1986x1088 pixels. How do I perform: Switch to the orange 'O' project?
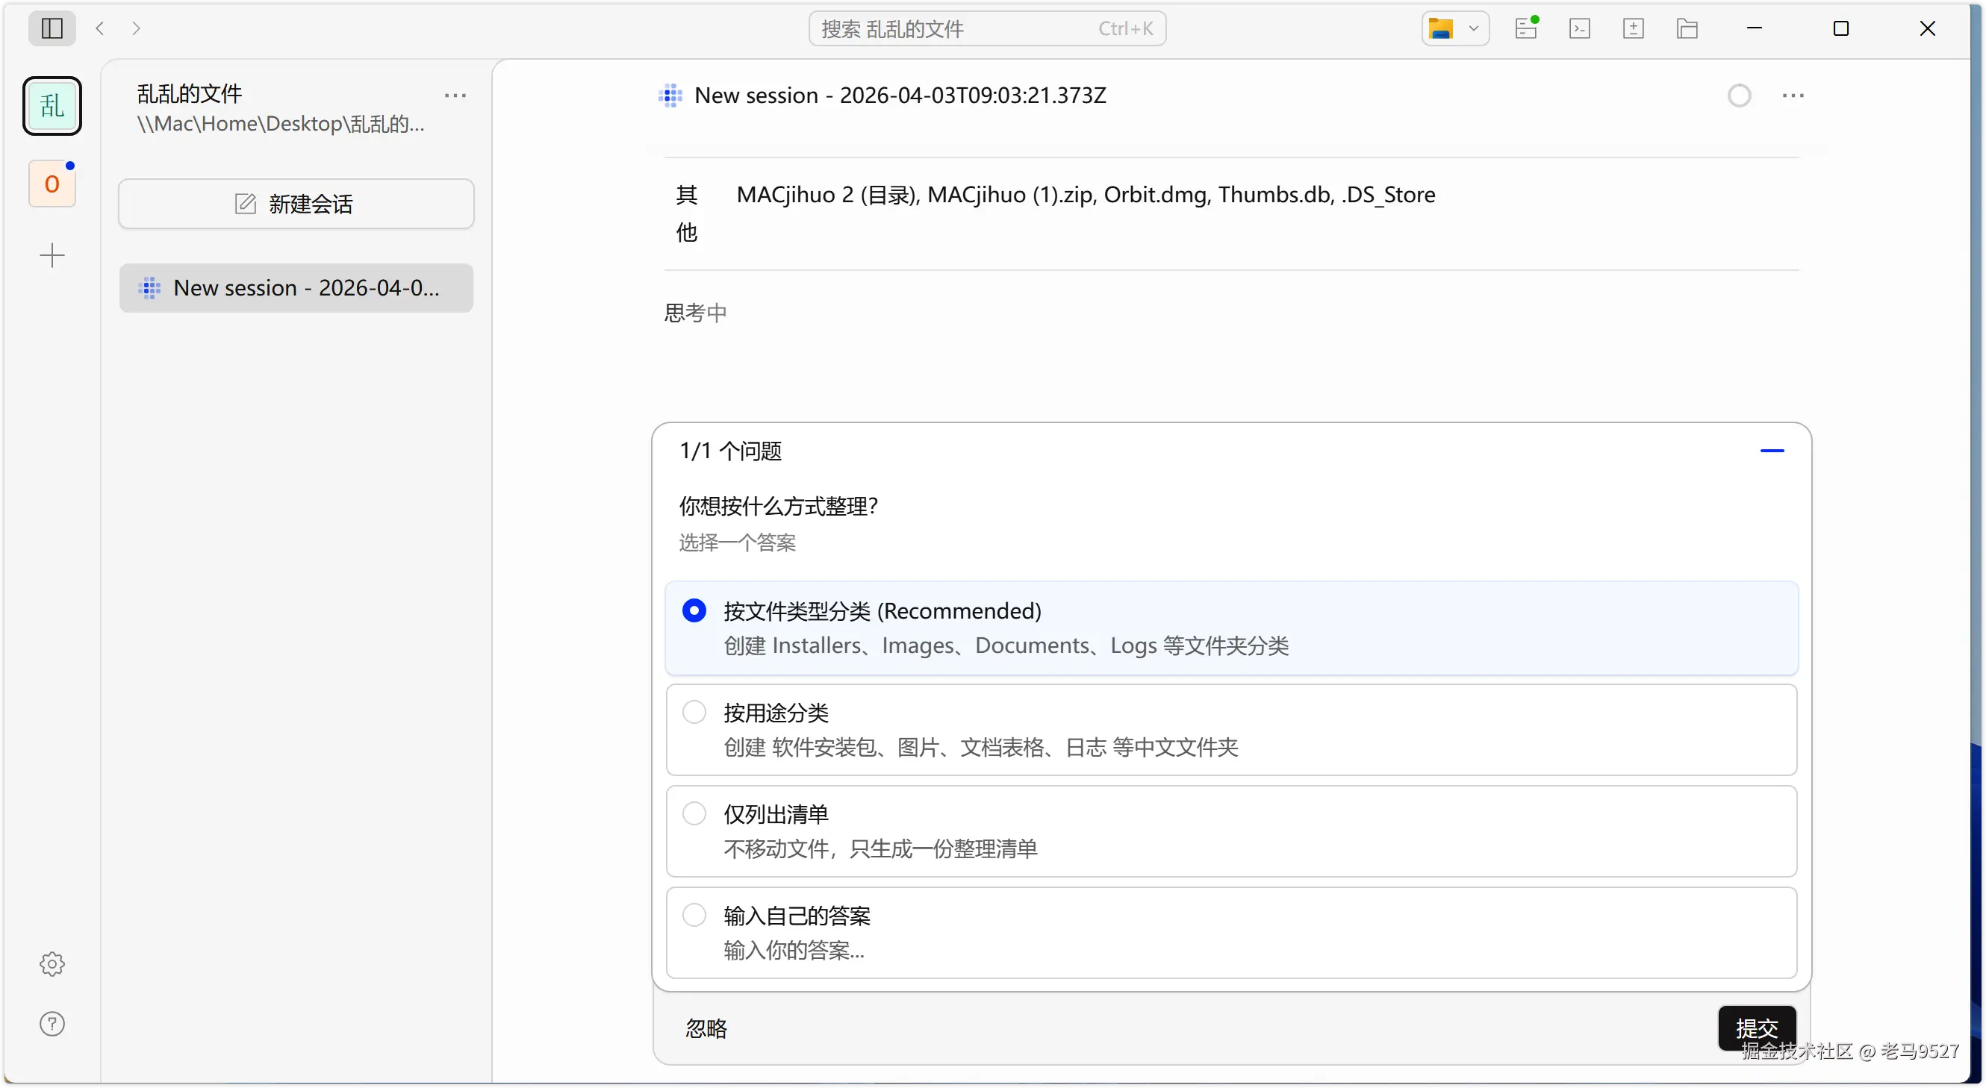tap(52, 184)
